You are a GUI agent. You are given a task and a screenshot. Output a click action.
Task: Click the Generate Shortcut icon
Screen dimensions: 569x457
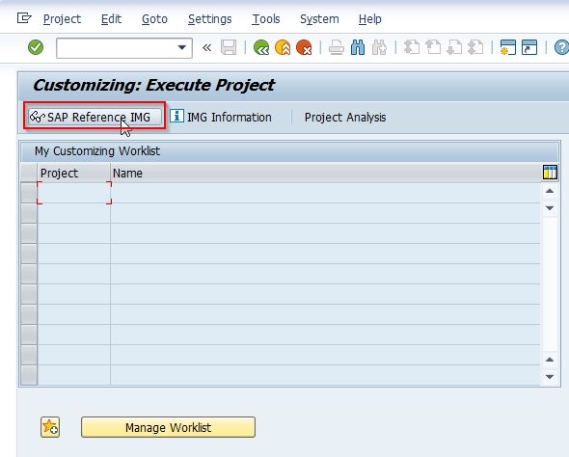529,47
